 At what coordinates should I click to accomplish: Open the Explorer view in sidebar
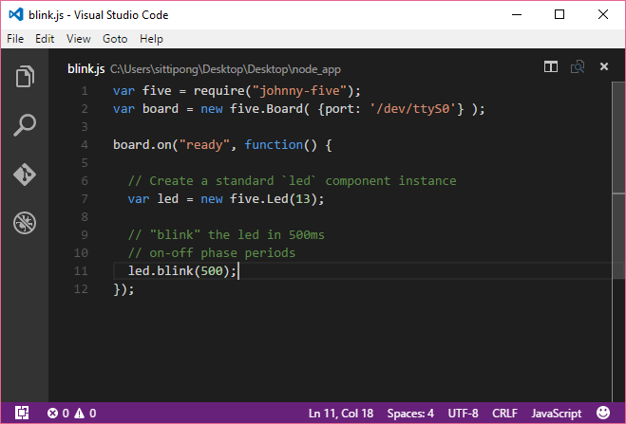[x=25, y=76]
